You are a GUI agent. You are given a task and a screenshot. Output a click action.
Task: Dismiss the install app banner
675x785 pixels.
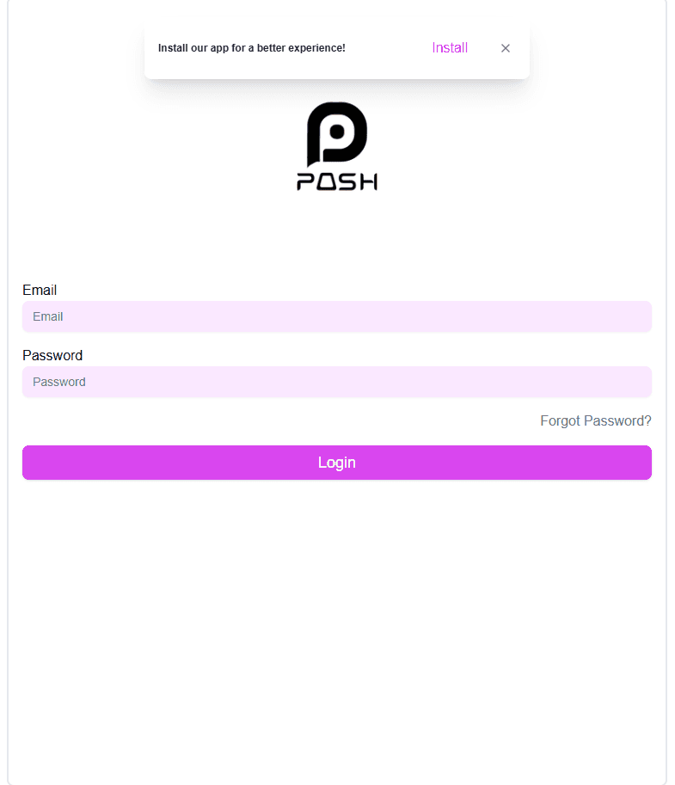click(506, 48)
